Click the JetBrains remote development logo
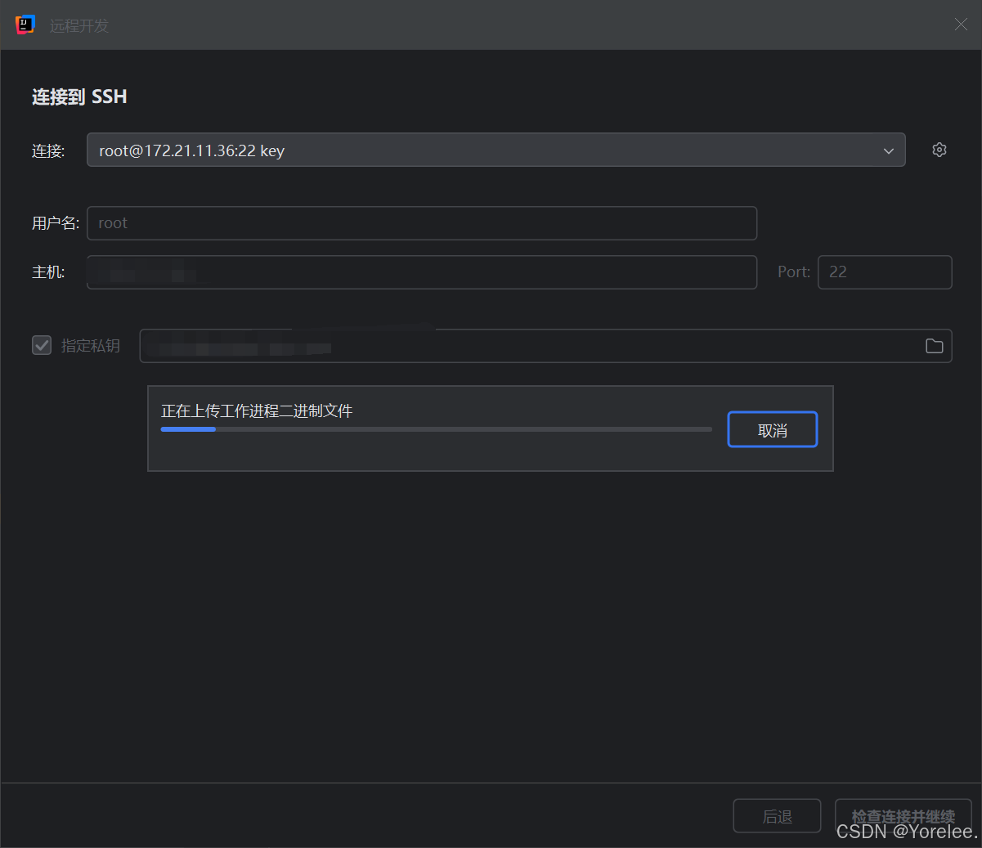Viewport: 982px width, 848px height. click(x=25, y=25)
